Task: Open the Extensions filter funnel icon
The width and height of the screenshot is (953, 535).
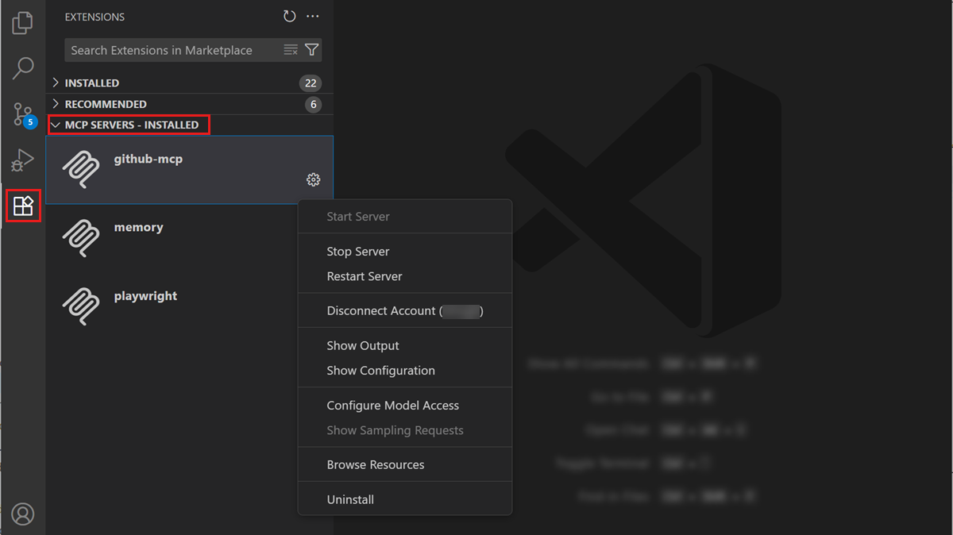Action: (312, 49)
